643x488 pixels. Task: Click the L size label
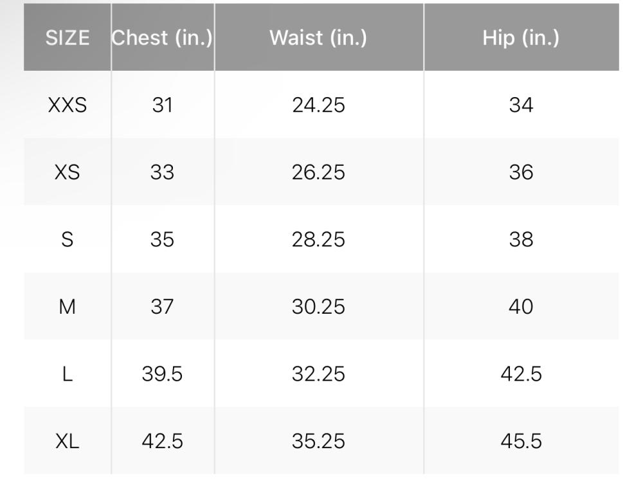coord(68,374)
